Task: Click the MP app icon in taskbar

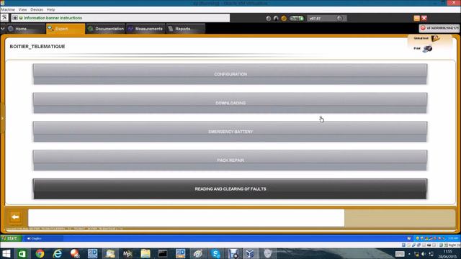Action: point(127,253)
